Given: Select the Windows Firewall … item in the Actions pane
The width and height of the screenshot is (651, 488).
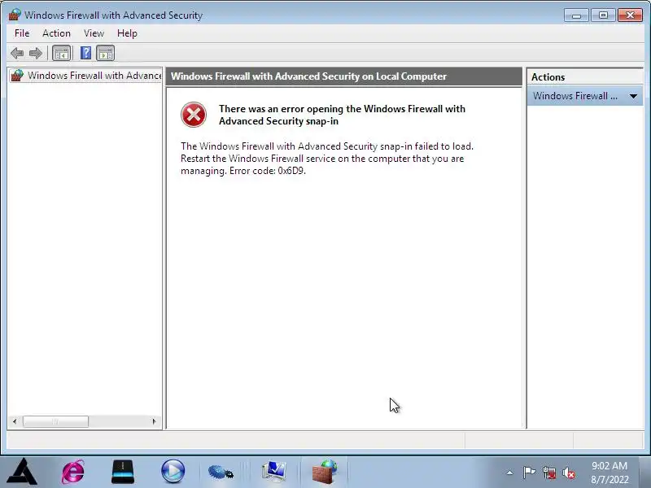Looking at the screenshot, I should (584, 96).
